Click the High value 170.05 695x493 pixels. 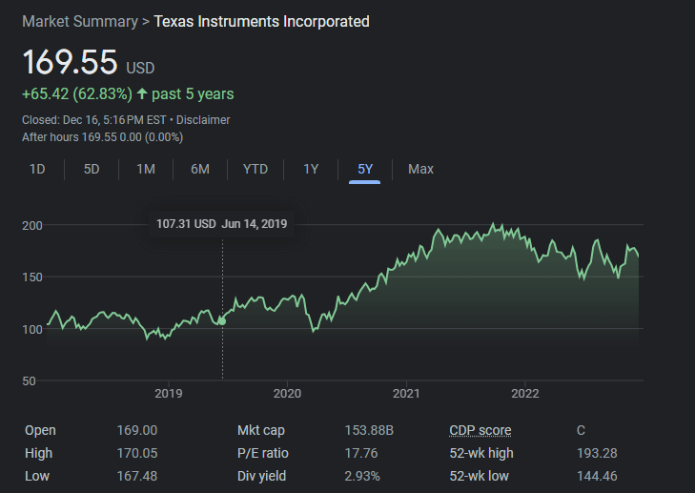click(x=137, y=453)
